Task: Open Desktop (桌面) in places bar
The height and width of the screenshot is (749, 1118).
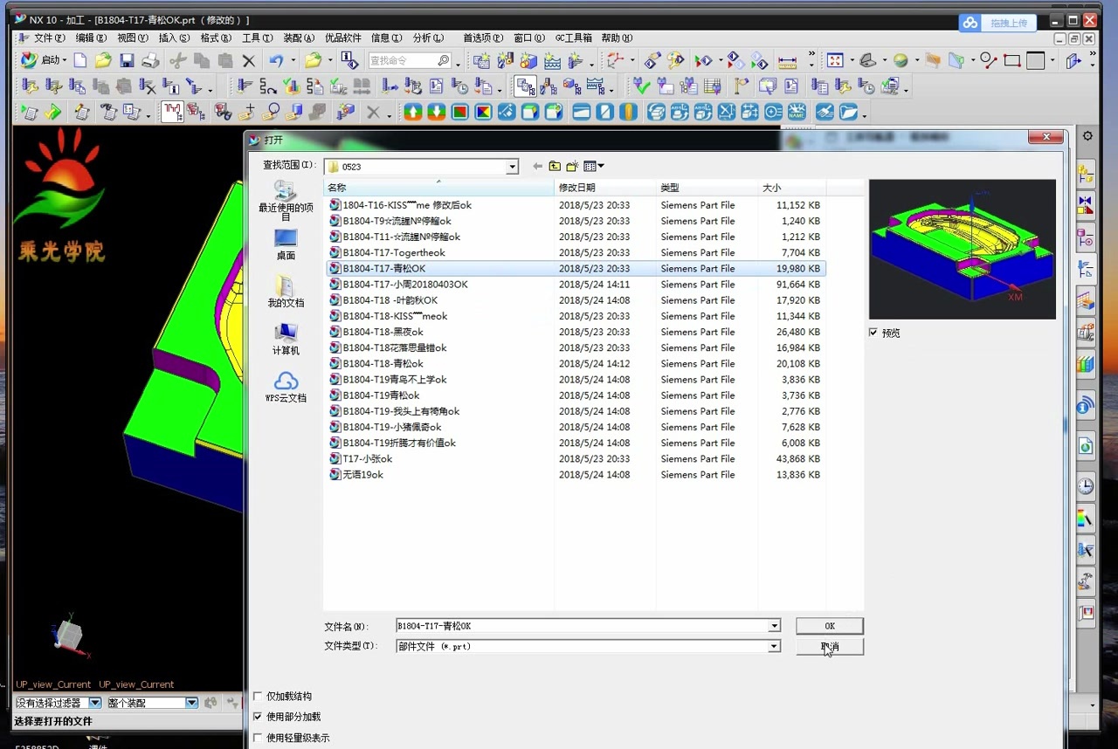Action: pos(286,244)
